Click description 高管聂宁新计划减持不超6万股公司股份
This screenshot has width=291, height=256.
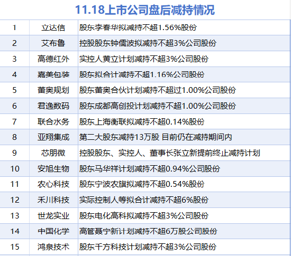[148, 231]
